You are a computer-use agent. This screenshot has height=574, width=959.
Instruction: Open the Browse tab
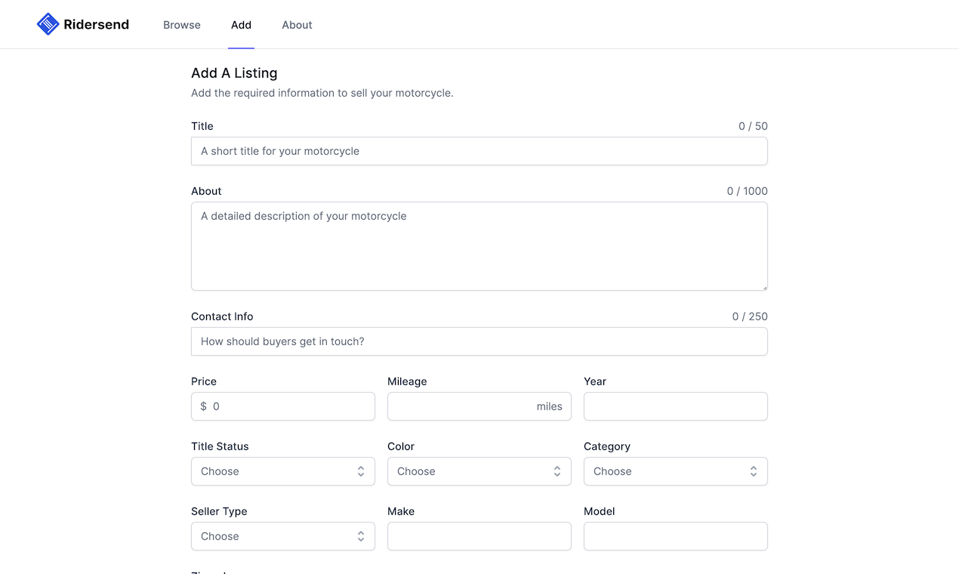182,25
